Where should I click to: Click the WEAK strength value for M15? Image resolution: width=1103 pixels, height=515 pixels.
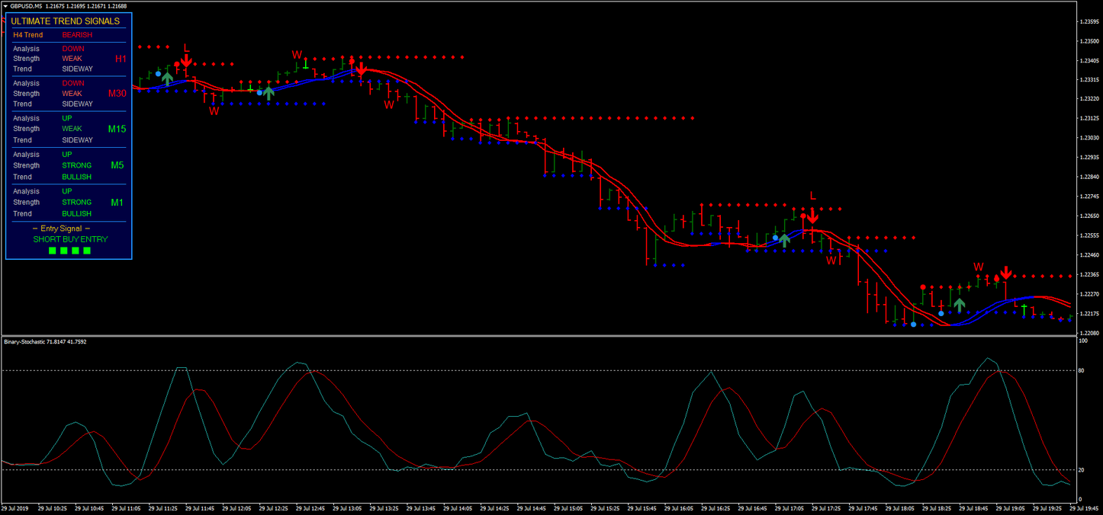(72, 129)
